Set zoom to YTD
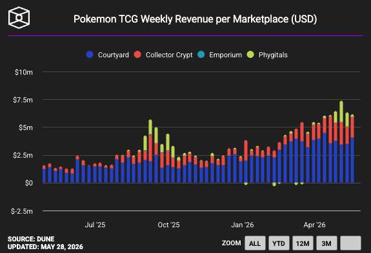This screenshot has height=253, width=371. click(279, 243)
